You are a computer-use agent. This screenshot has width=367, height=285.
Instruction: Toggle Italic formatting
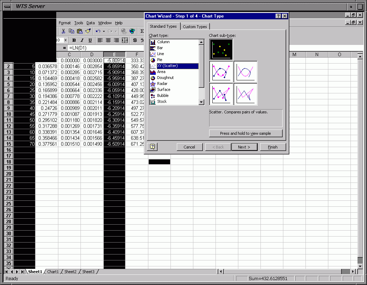point(82,40)
